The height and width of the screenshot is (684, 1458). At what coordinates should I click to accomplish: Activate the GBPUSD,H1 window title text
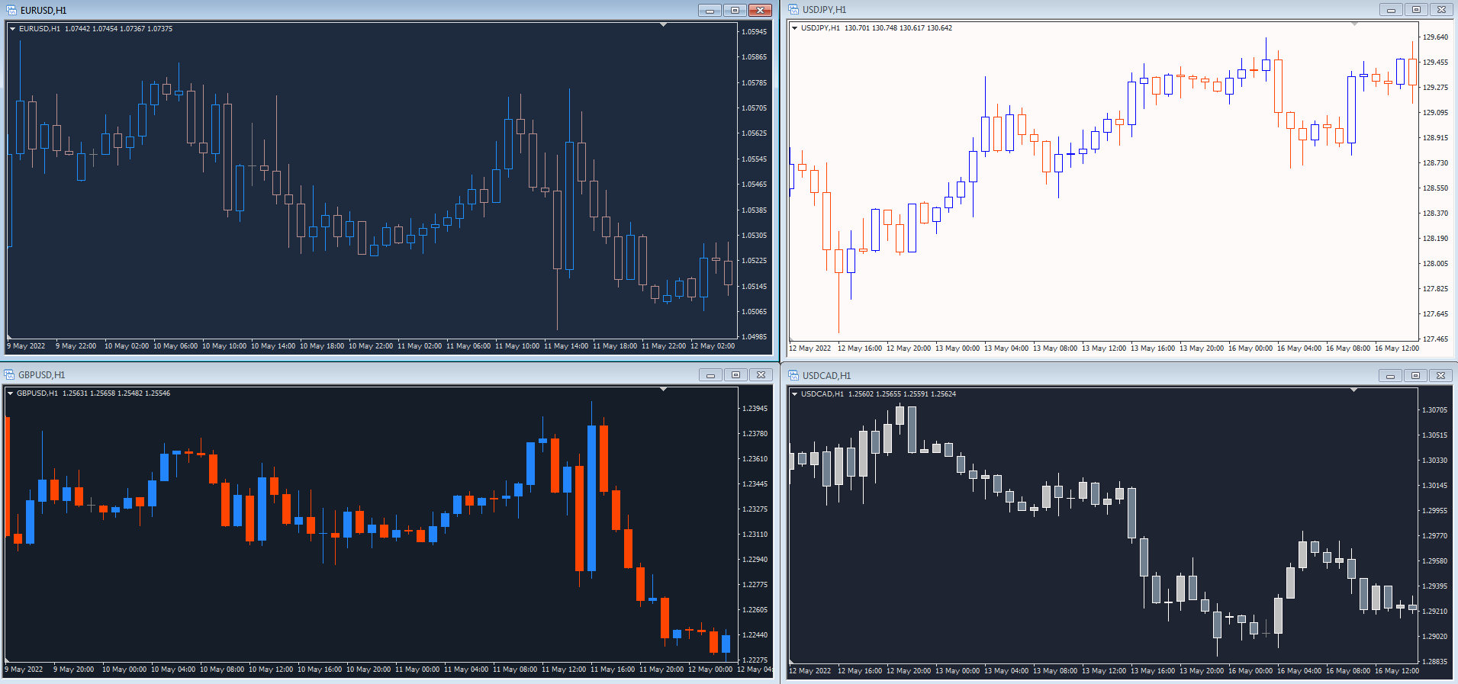[42, 375]
